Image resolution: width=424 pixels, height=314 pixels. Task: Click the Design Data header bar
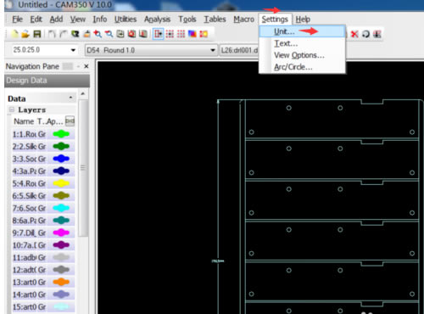click(x=47, y=81)
